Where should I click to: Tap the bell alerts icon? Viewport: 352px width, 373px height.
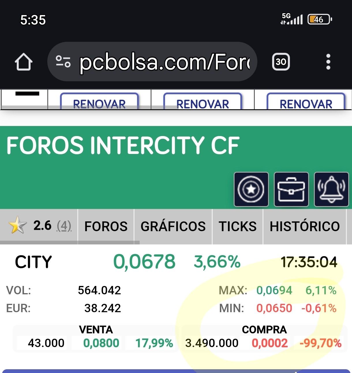331,189
